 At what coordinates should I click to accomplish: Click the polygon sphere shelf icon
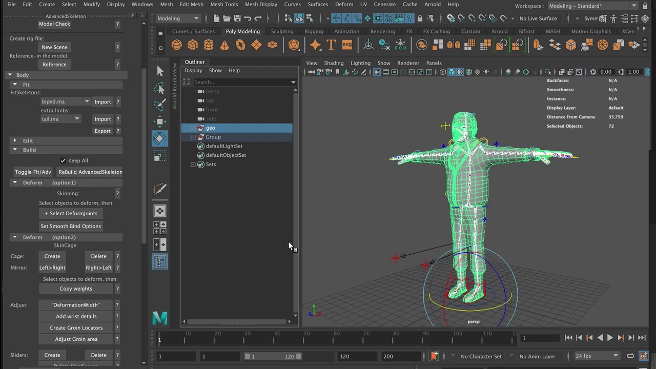point(177,45)
